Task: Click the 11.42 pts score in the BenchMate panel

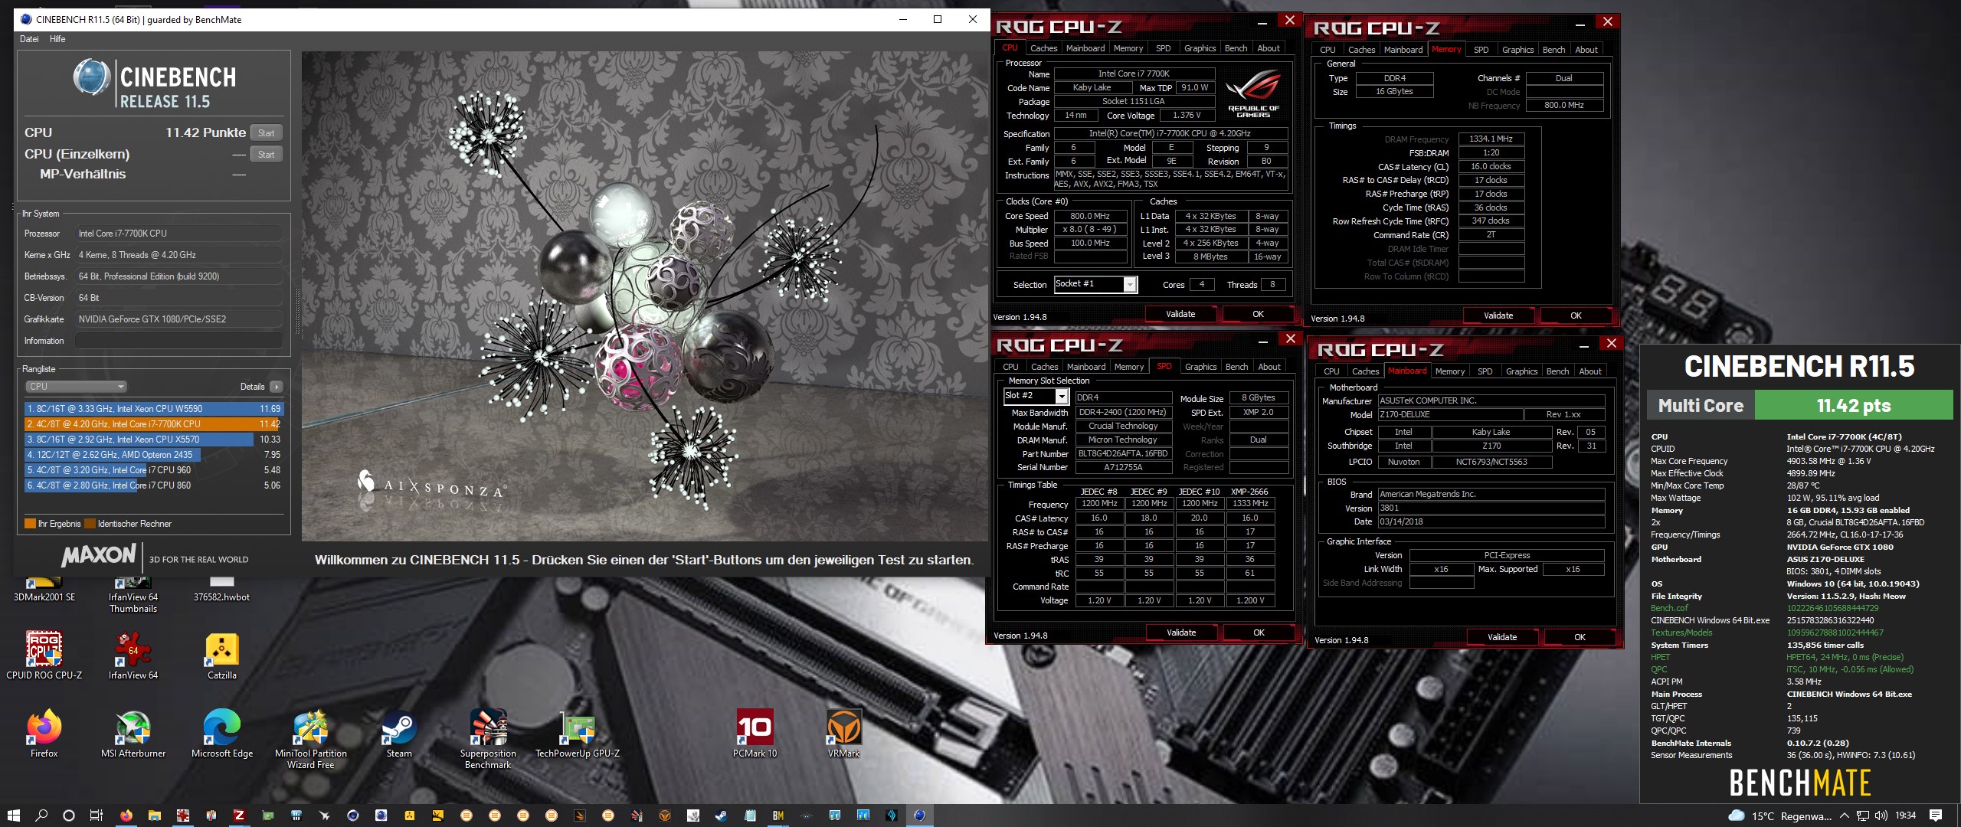Action: pos(1854,405)
